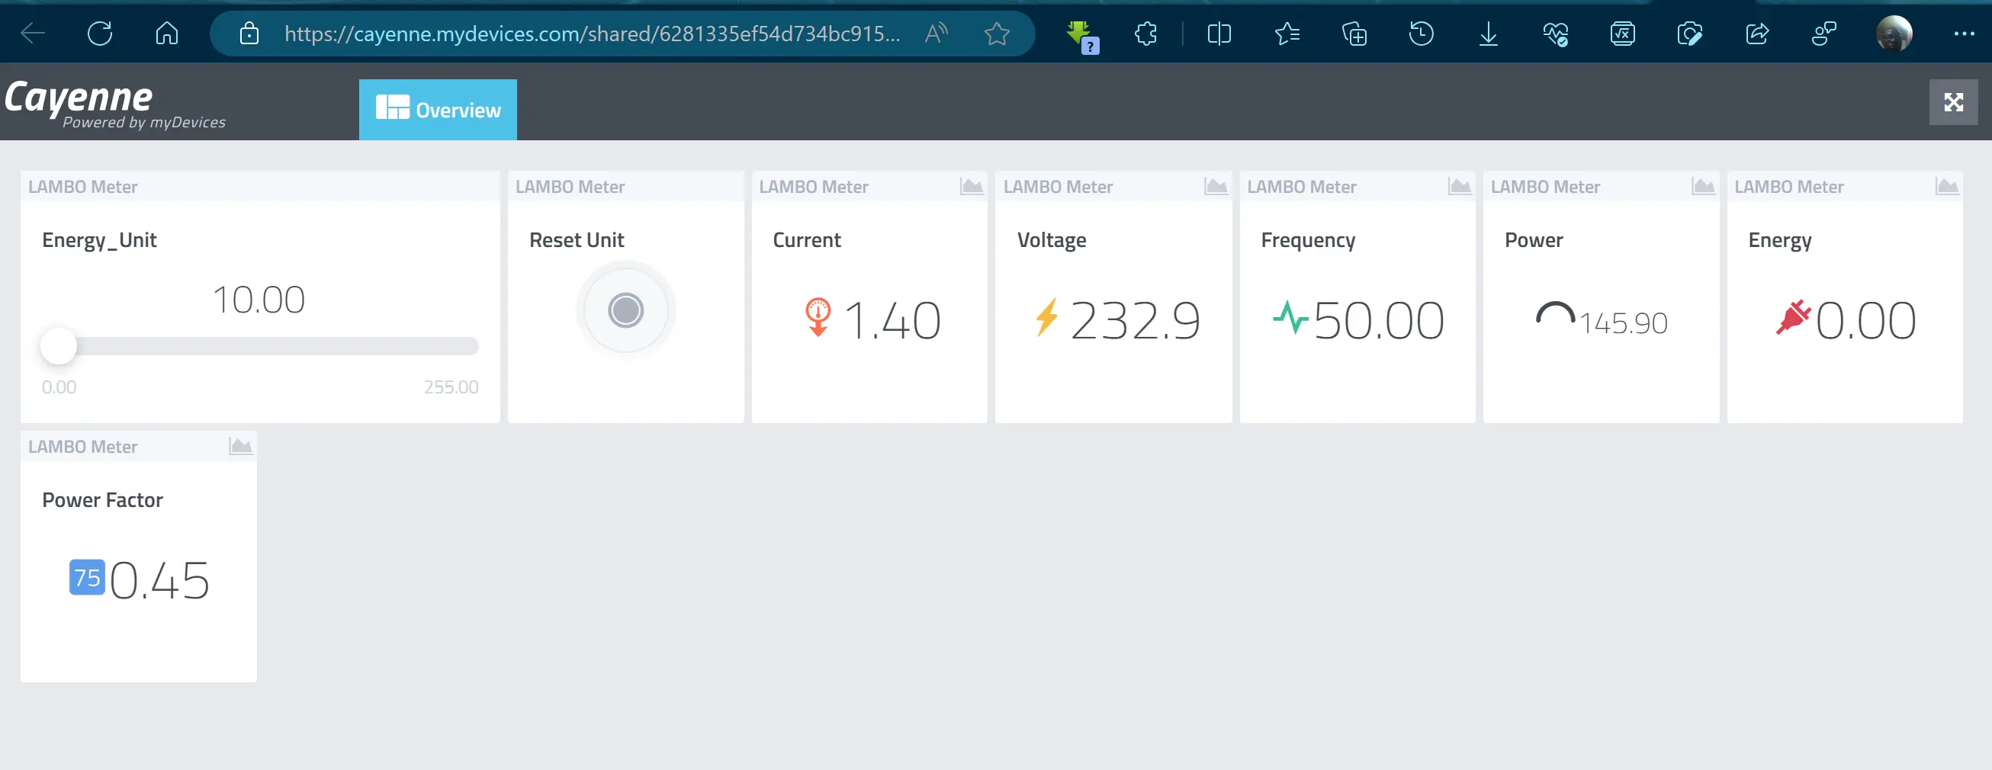
Task: Click the Energy_Unit widget title
Action: point(99,240)
